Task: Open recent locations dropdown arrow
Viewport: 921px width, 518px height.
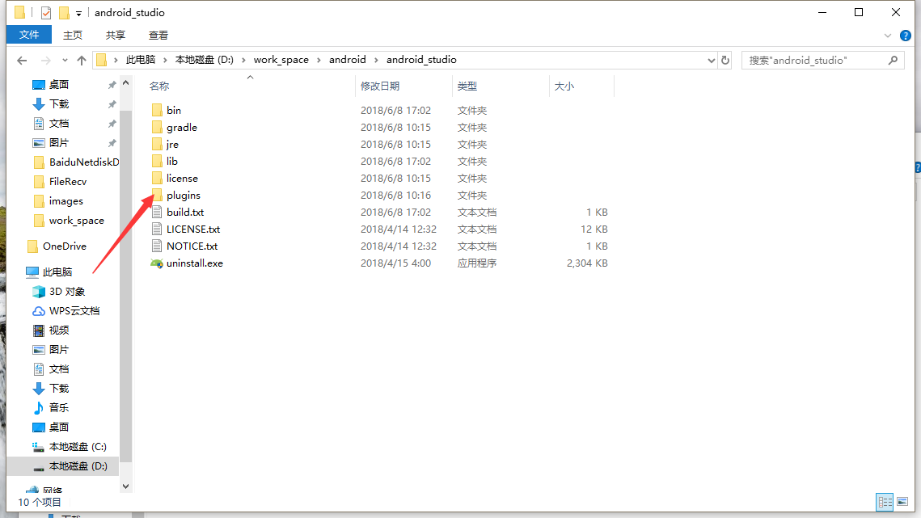Action: coord(65,60)
